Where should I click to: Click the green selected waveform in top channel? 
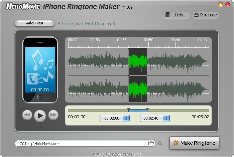tap(138, 61)
